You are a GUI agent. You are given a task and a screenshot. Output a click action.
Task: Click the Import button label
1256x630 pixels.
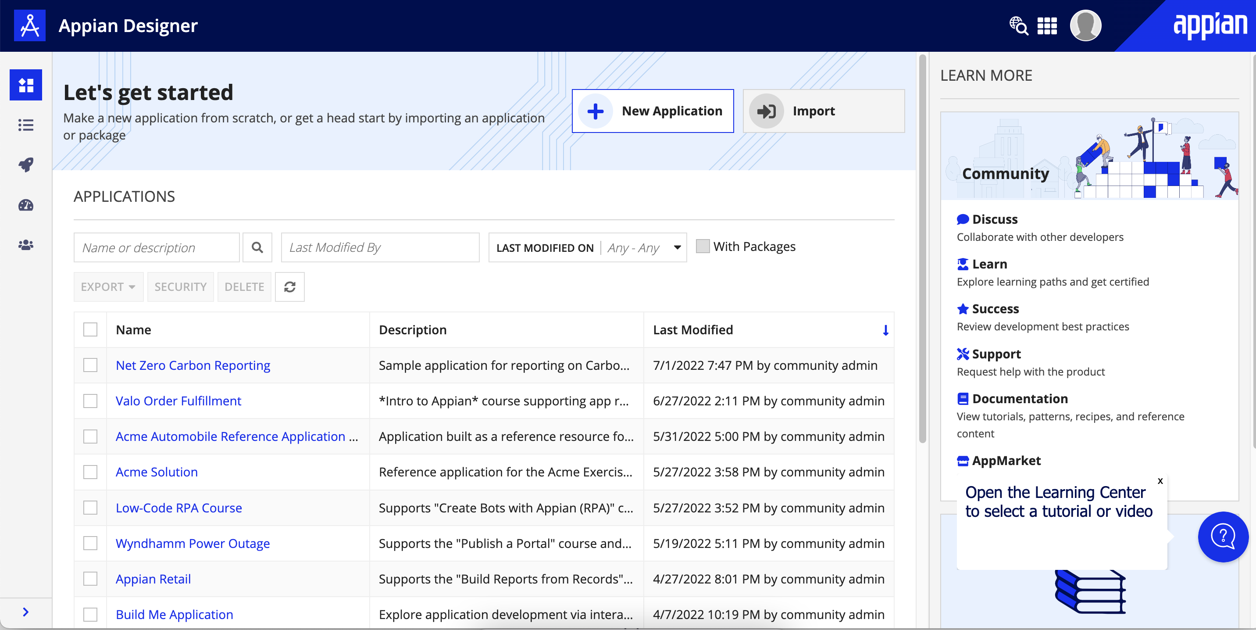click(x=814, y=111)
